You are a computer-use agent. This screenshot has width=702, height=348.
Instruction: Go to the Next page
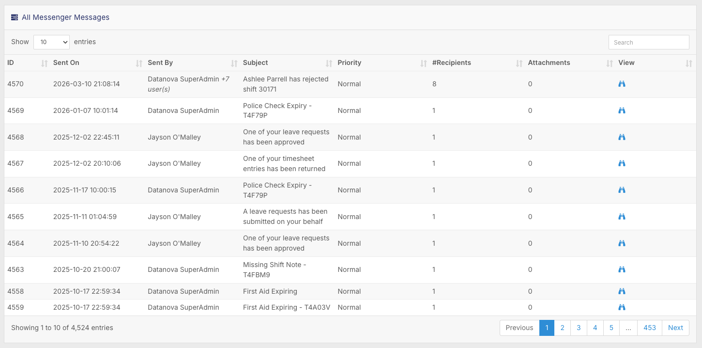pyautogui.click(x=675, y=328)
